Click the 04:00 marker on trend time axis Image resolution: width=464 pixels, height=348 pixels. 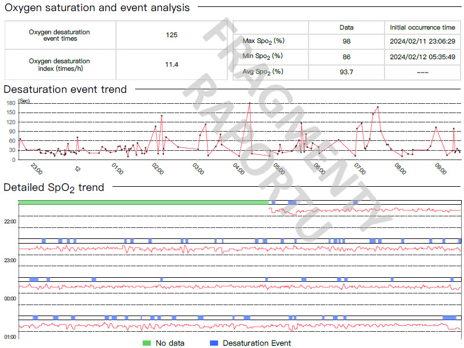coord(238,169)
